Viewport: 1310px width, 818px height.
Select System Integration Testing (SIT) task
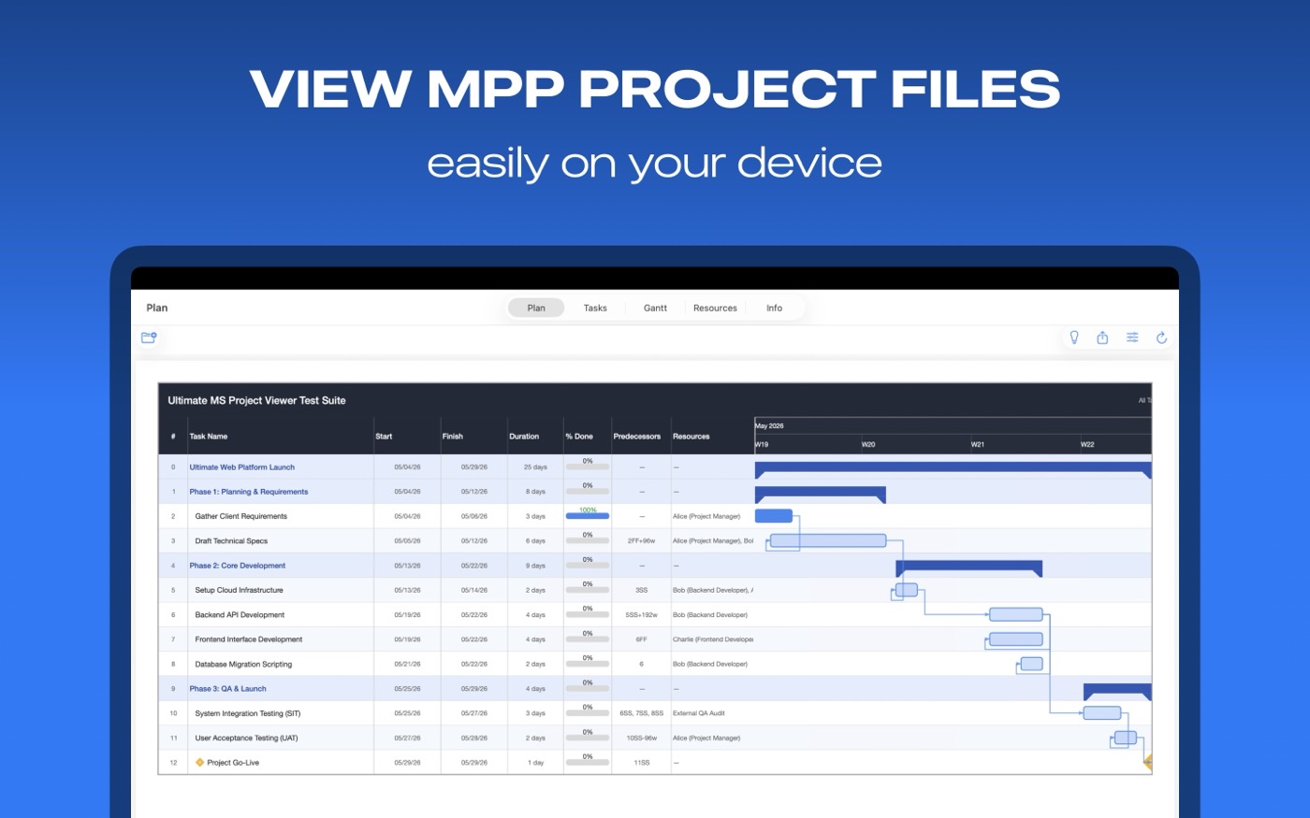click(248, 713)
